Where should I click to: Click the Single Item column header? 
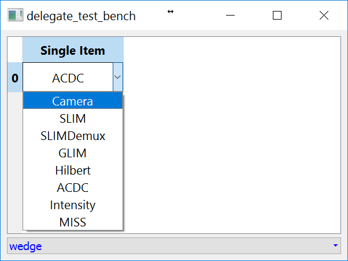73,50
